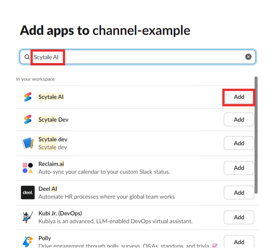
Task: Click the Scytale AI app logo
Action: (x=28, y=97)
